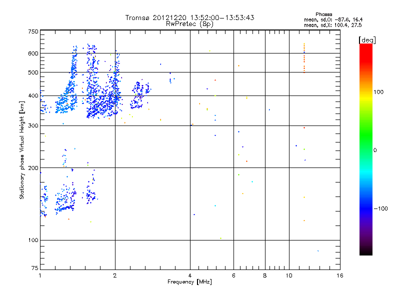Click the 'Phases' header label
The height and width of the screenshot is (300, 400).
[323, 14]
